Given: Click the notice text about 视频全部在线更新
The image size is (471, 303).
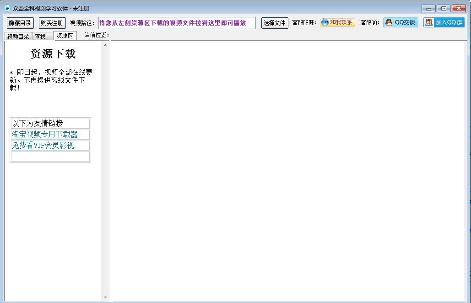Looking at the screenshot, I should click(51, 80).
